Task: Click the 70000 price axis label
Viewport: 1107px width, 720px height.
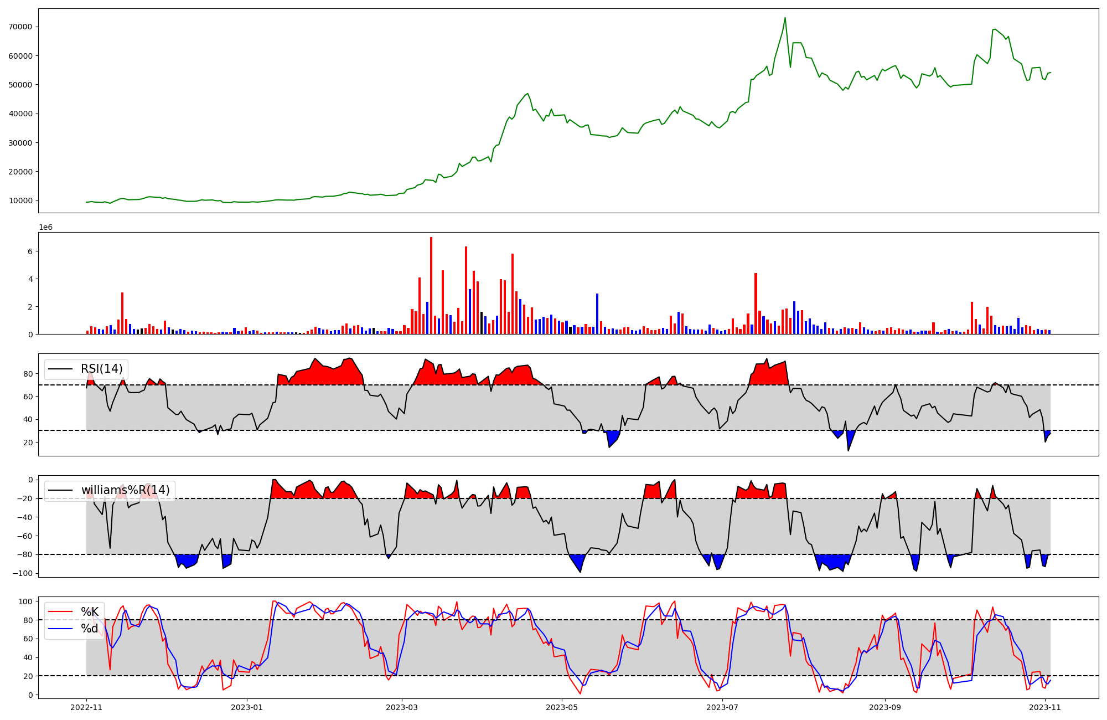Action: click(21, 27)
